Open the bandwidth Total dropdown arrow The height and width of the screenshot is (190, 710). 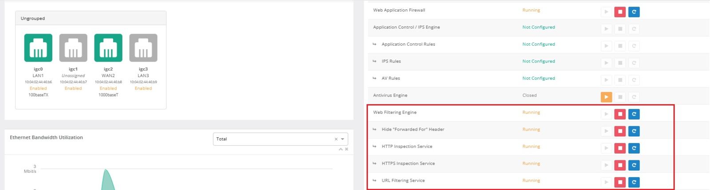coord(343,139)
